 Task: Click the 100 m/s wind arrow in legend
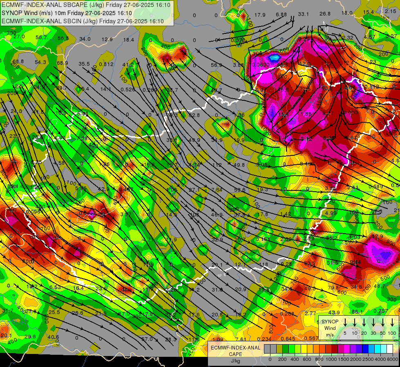[x=392, y=322]
